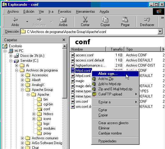165x149 pixels.
Task: Open Enviar a submenu
Action: click(x=115, y=102)
